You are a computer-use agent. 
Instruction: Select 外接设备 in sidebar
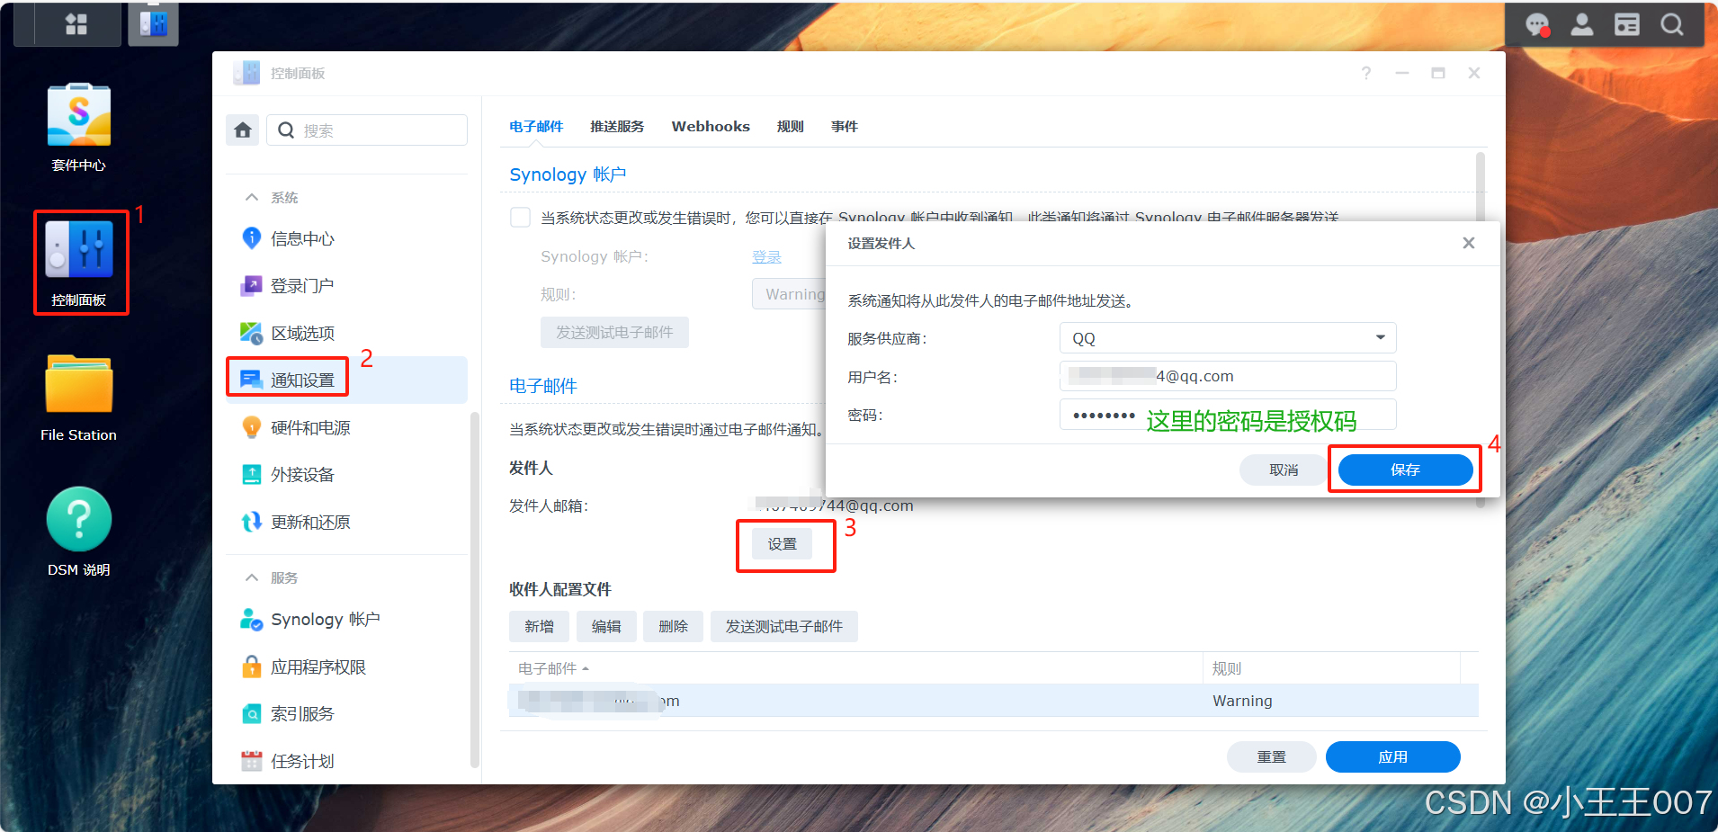346,474
